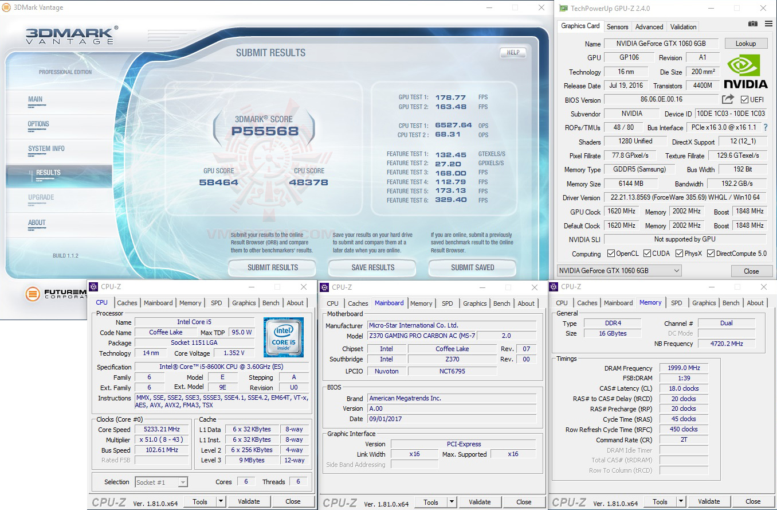Click the question mark icon next to Bus Interface
777x510 pixels.
pos(767,127)
